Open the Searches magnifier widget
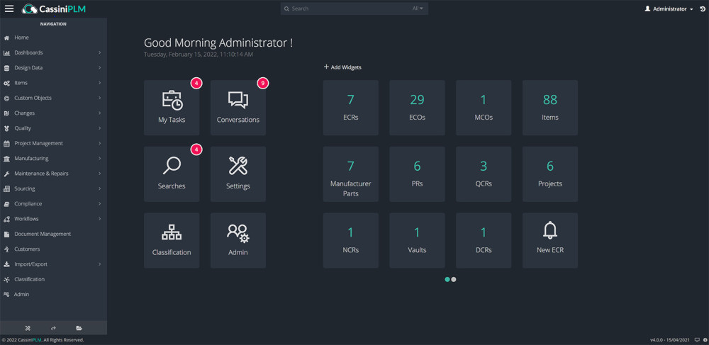709x345 pixels. pos(172,174)
